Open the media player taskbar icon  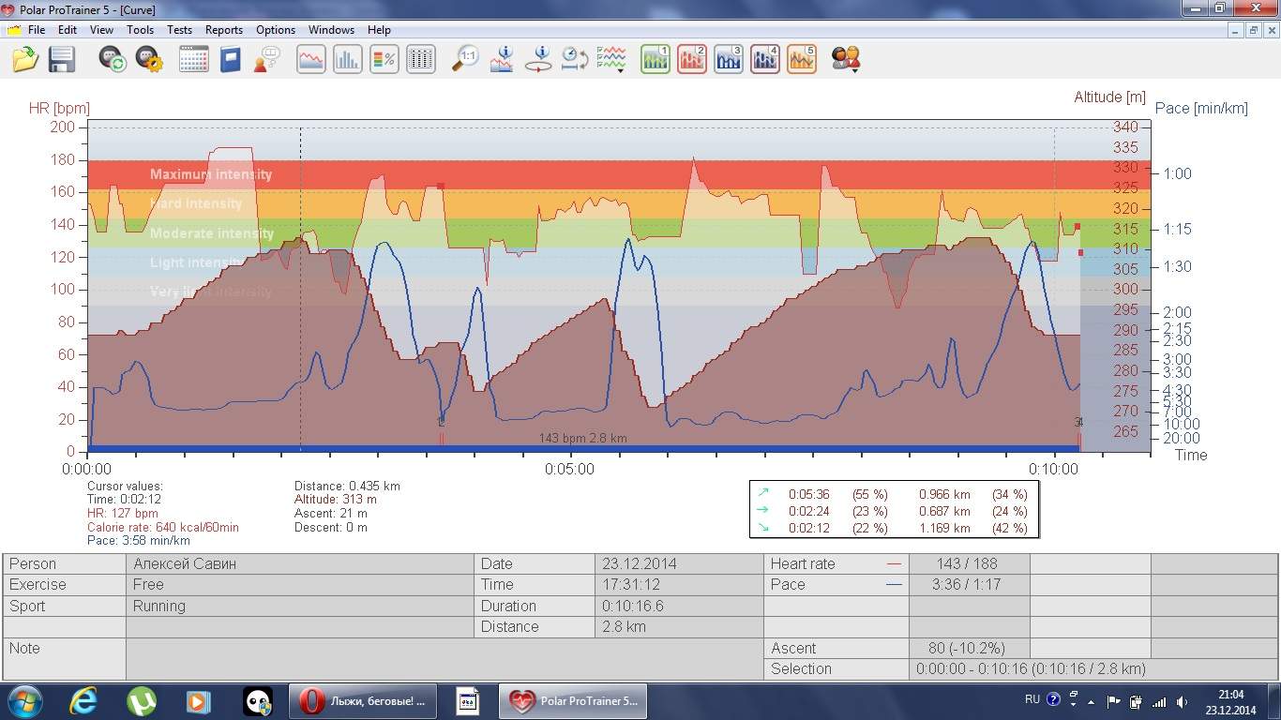pos(198,701)
